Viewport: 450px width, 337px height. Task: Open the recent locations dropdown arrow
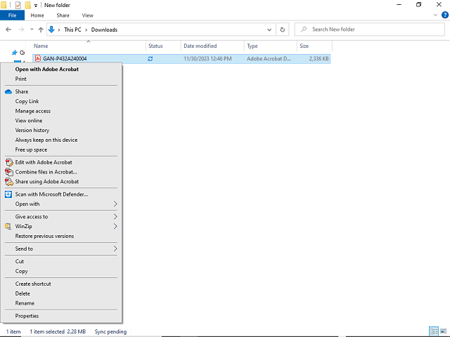click(32, 29)
